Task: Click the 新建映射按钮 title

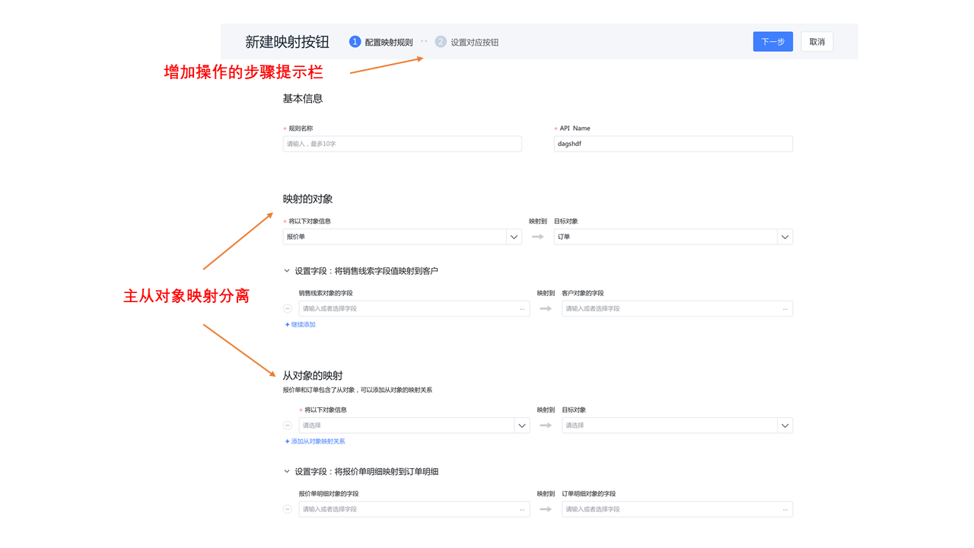Action: pyautogui.click(x=287, y=43)
